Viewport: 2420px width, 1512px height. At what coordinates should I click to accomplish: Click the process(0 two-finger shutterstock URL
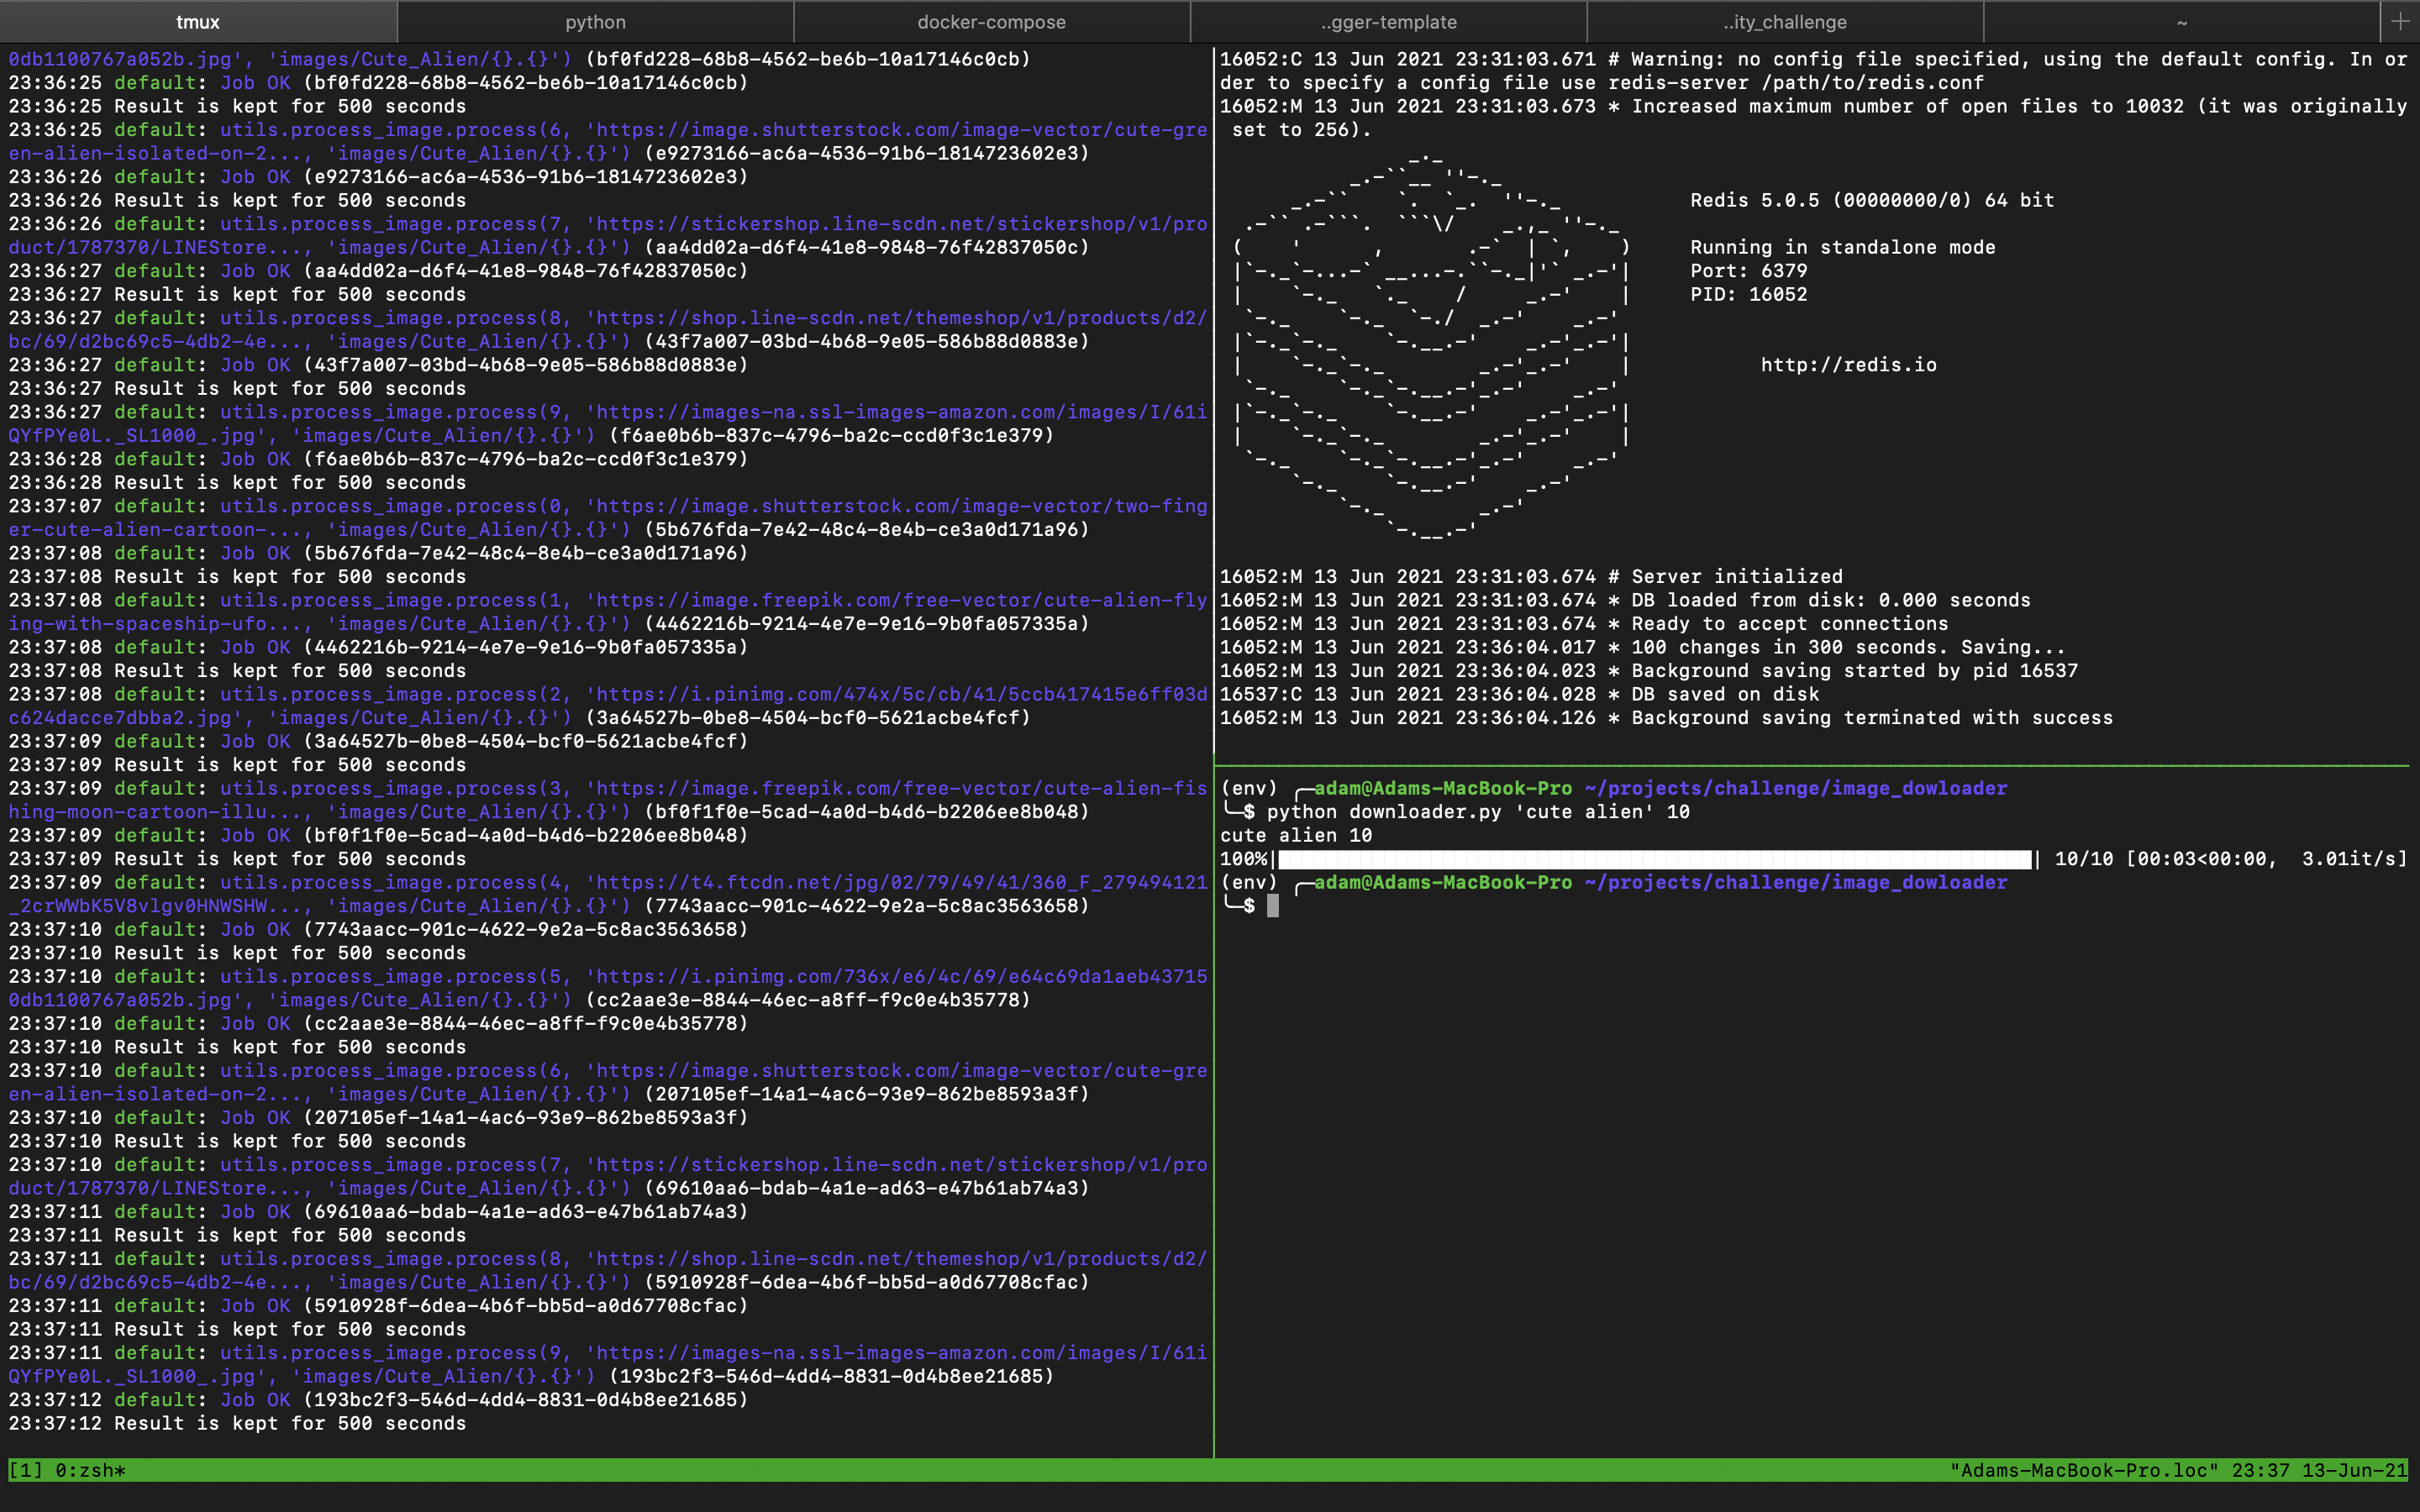(608, 518)
